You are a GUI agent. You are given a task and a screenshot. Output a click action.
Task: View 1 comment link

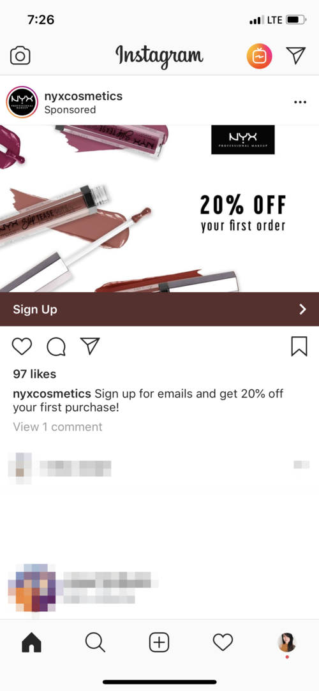[x=57, y=427]
